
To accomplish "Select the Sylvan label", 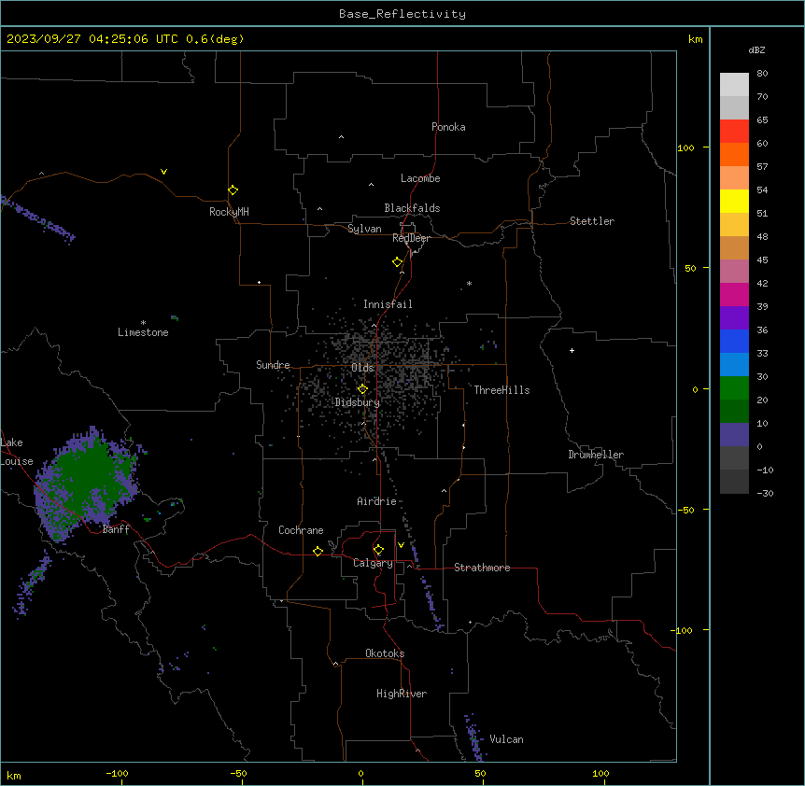I will point(364,229).
